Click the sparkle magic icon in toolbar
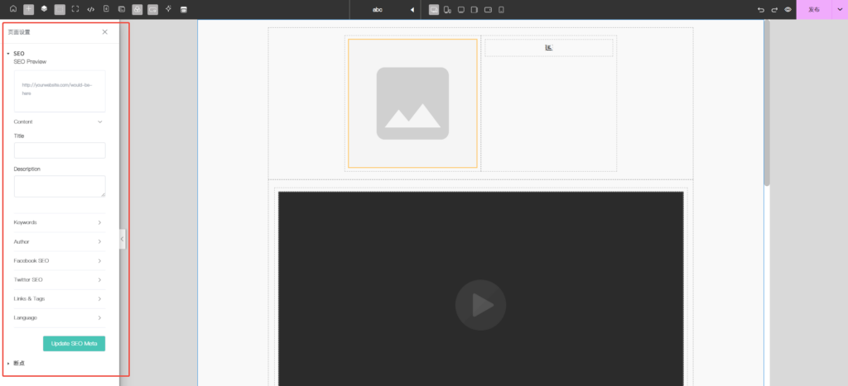The width and height of the screenshot is (848, 386). click(169, 9)
